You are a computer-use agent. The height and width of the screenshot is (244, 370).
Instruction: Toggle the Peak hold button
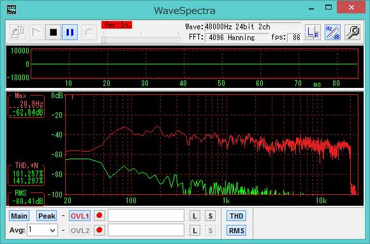[x=47, y=216]
